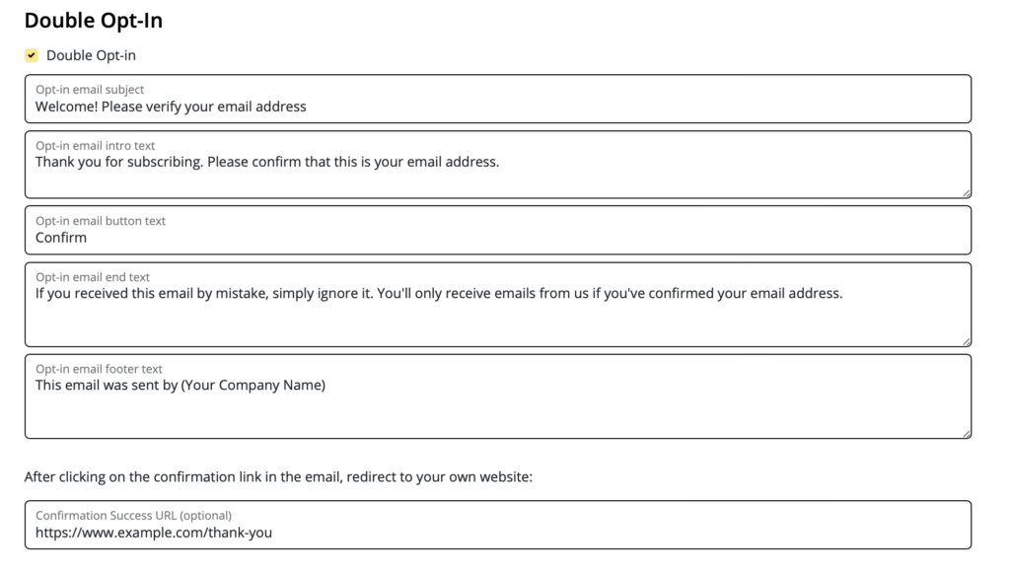Screen dimensions: 1010x572
Task: Click the example.com/thank-you URL text
Action: coord(153,533)
